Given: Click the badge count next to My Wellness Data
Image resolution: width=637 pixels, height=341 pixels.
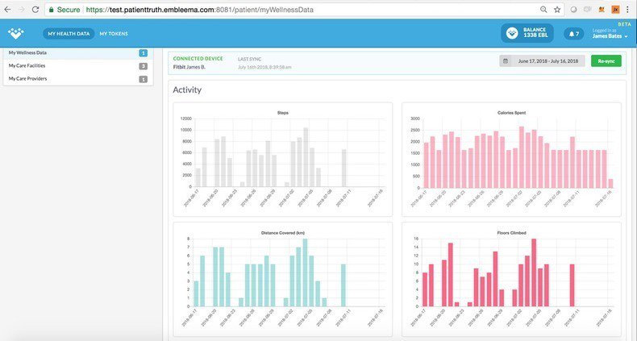Looking at the screenshot, I should [143, 52].
